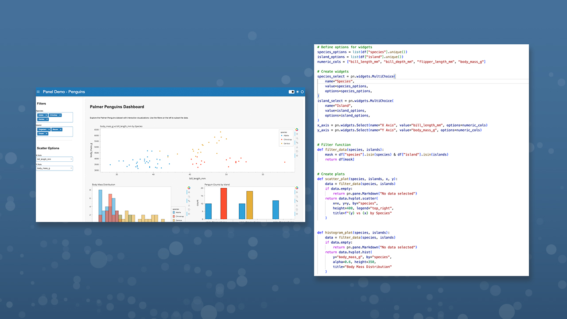Toggle the dark theme switch
The width and height of the screenshot is (567, 319).
(x=291, y=92)
